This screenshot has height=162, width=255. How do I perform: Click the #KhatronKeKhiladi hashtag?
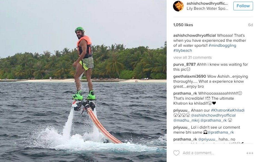pos(227,111)
